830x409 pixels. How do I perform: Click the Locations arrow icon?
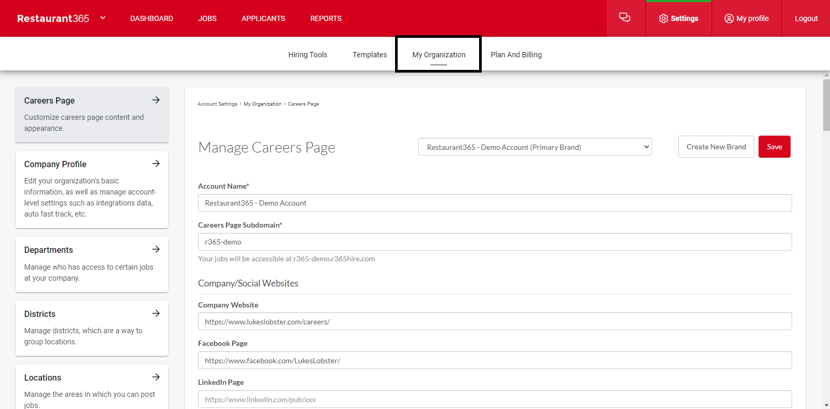tap(156, 377)
